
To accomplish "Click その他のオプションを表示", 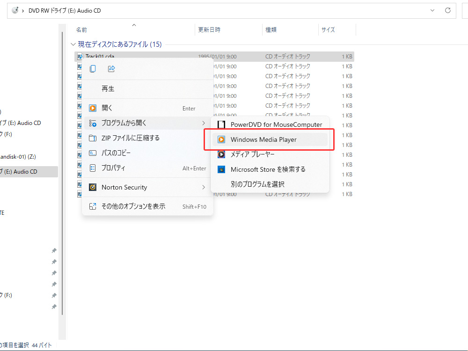I will coord(147,206).
